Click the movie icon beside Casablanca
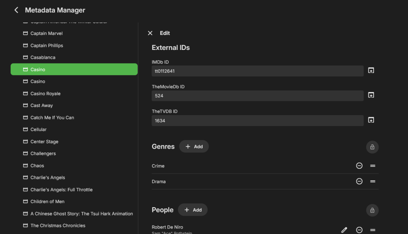 [x=25, y=57]
